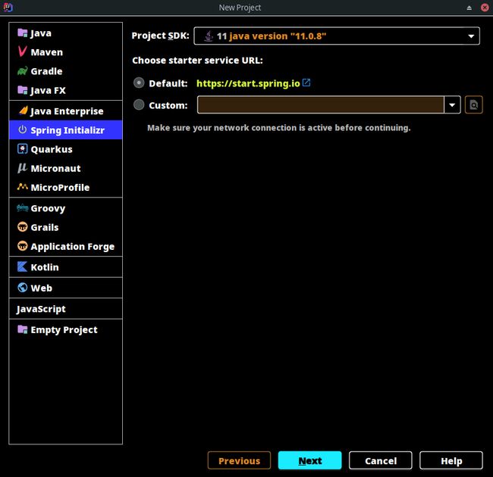
Task: Click the Micronaut mu icon
Action: (22, 168)
